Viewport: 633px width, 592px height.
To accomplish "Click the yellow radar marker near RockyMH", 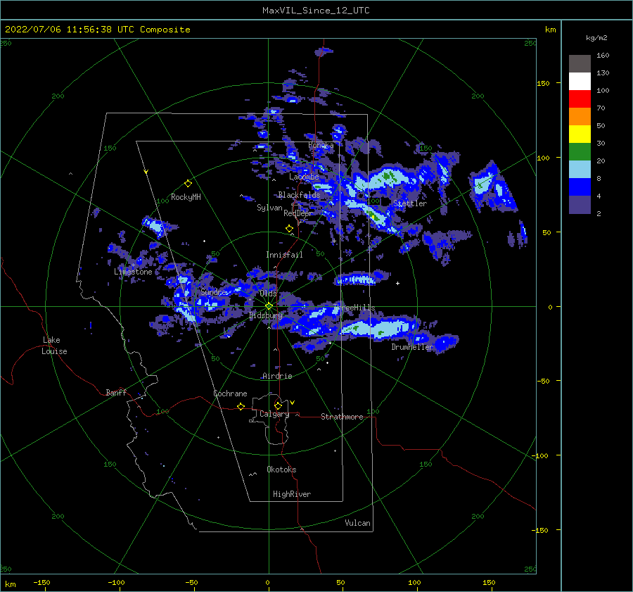I will point(188,184).
